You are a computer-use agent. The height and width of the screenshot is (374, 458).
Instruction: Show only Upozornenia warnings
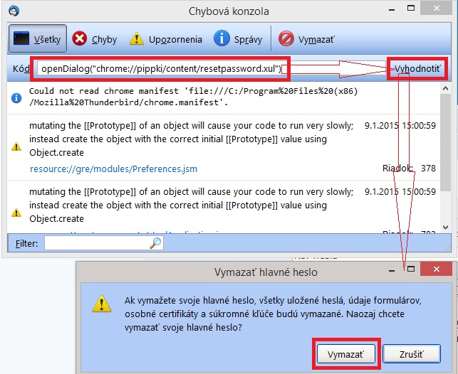167,39
